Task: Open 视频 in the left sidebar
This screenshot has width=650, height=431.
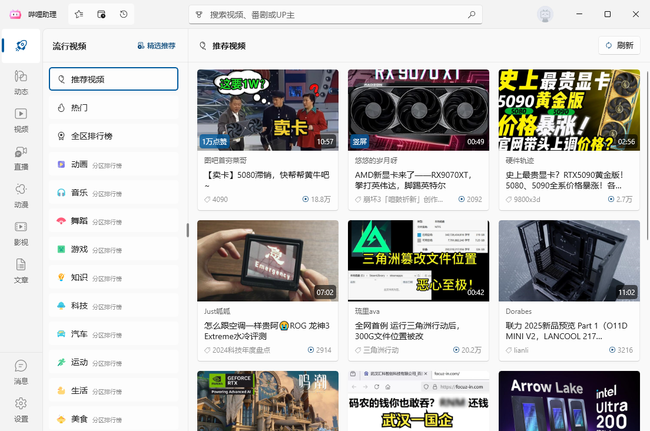Action: tap(21, 121)
